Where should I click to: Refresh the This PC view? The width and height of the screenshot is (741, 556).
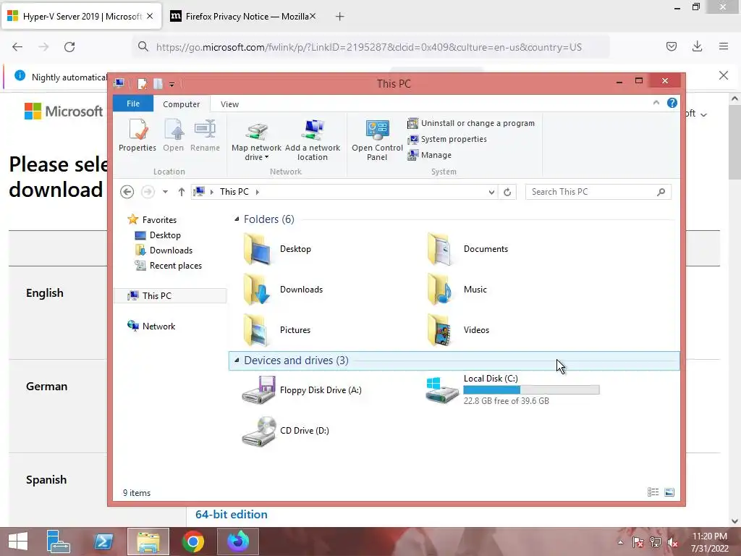tap(507, 192)
